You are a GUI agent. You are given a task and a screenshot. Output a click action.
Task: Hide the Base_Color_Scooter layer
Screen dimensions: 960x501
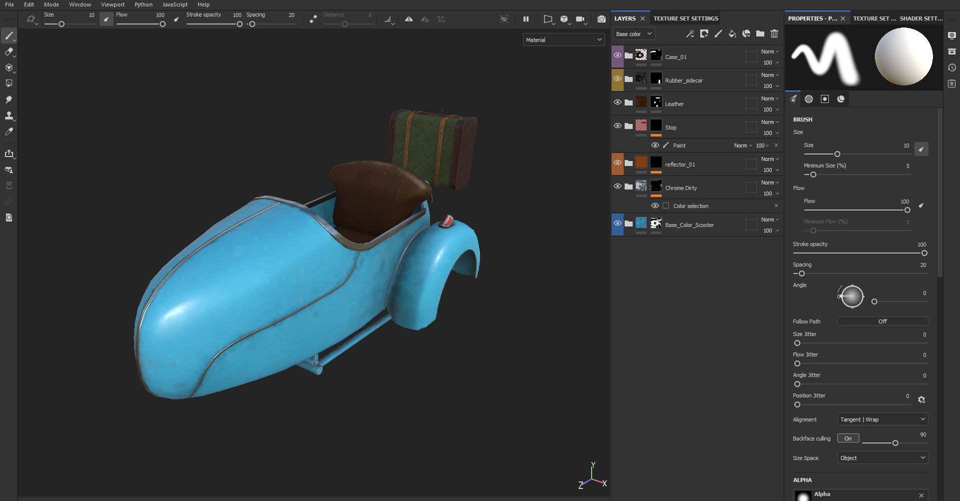point(618,223)
